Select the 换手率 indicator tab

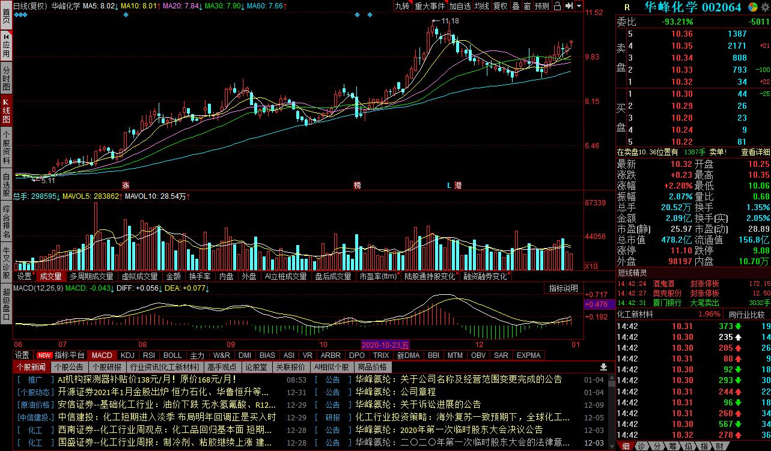coord(200,277)
